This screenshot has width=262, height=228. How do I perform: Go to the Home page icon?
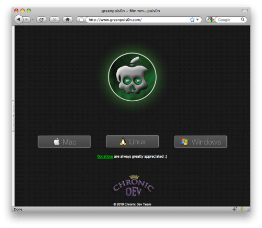(68, 19)
